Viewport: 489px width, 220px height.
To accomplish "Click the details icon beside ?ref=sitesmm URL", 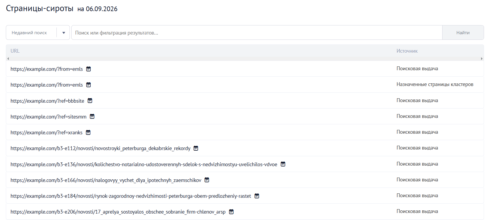I will pos(92,116).
